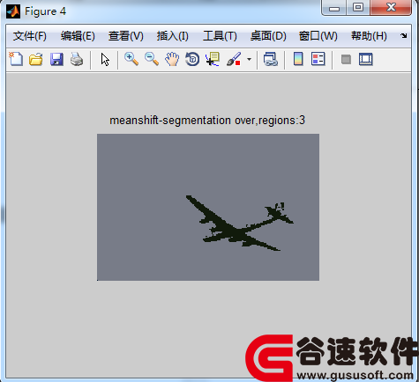The width and height of the screenshot is (419, 382).
Task: Click the New Figure icon
Action: 16,59
